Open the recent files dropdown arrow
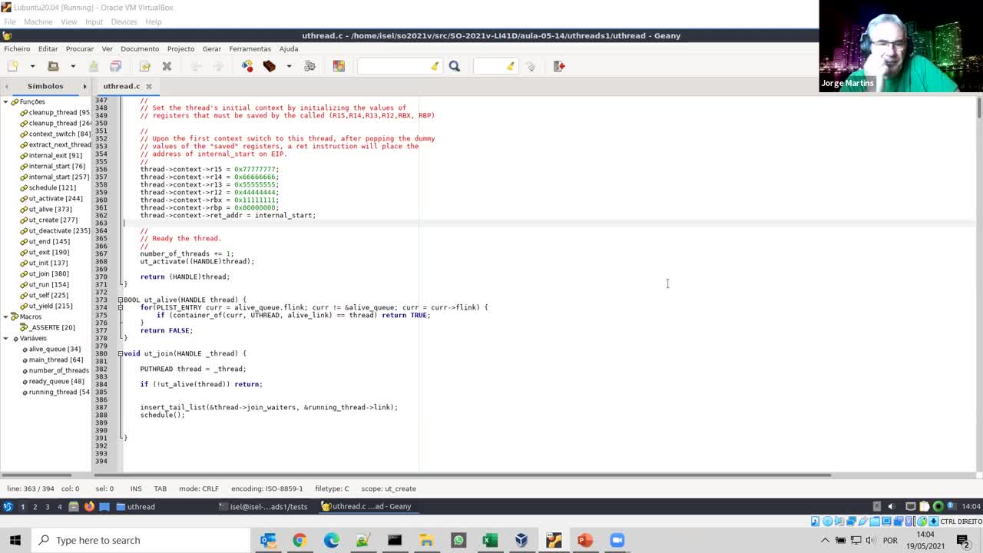This screenshot has width=983, height=553. click(73, 66)
